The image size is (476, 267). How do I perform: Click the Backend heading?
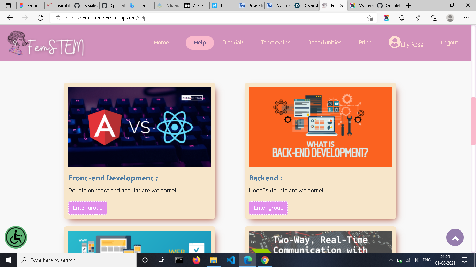(x=266, y=178)
